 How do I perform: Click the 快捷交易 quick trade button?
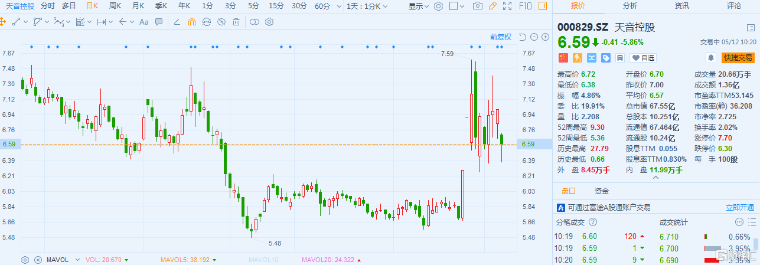coord(738,58)
